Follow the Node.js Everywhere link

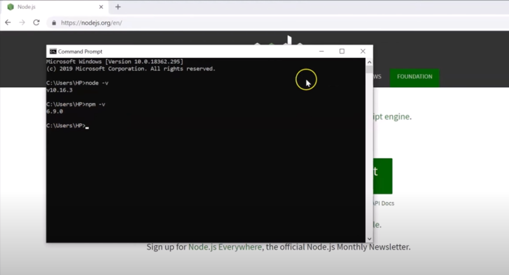[225, 247]
